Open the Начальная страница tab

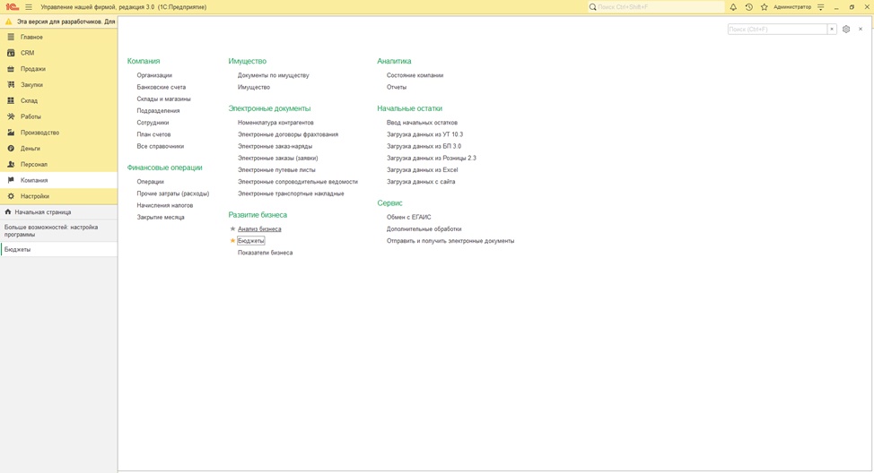(x=42, y=212)
